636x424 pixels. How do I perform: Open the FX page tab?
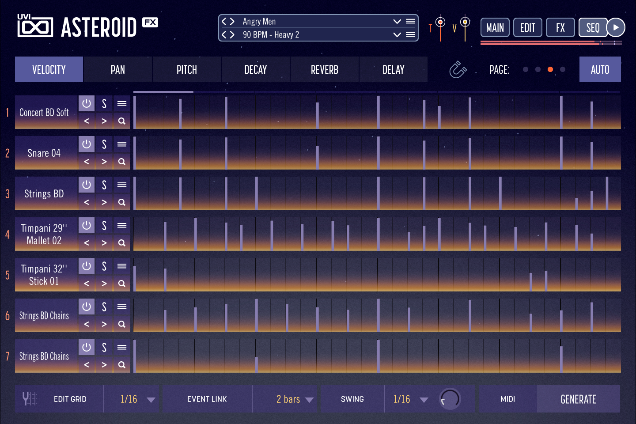point(560,27)
